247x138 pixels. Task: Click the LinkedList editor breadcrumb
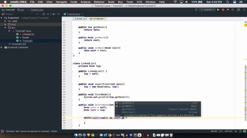pyautogui.click(x=80, y=19)
